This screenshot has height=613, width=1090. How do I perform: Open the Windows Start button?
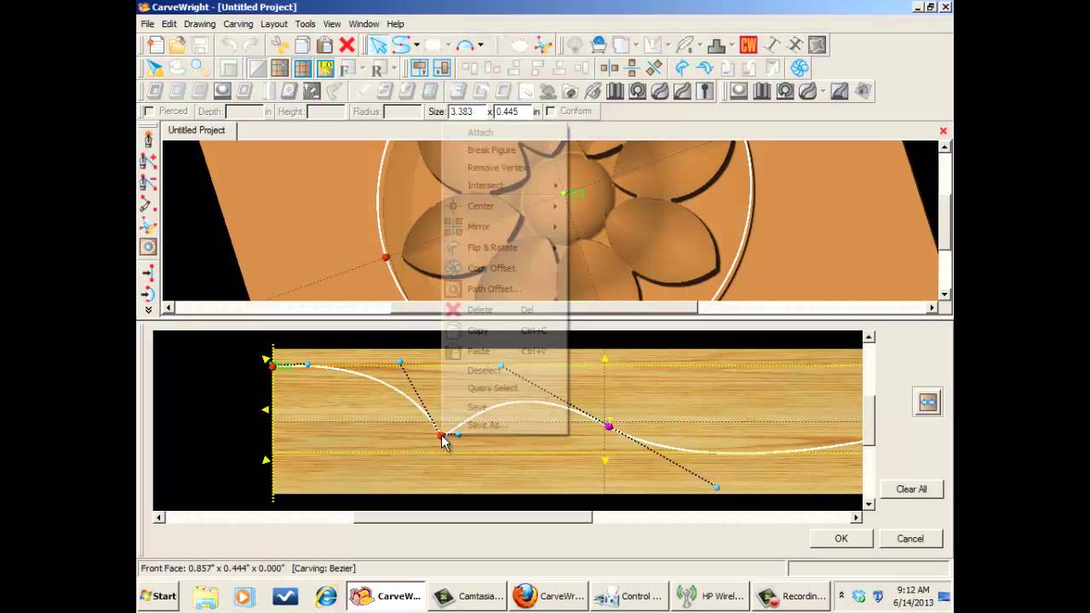158,596
